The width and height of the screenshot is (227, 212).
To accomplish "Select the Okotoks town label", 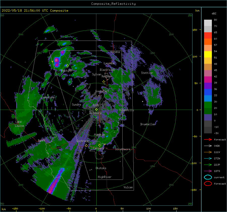I will (101, 168).
